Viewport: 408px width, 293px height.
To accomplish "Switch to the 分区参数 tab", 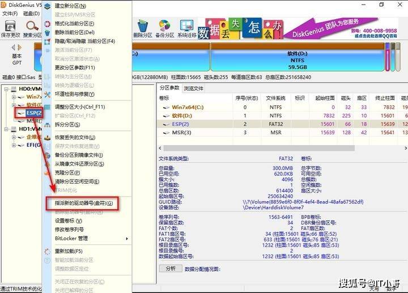I will [x=169, y=88].
